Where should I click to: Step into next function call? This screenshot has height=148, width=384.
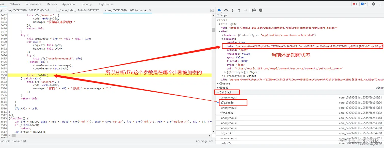232,10
